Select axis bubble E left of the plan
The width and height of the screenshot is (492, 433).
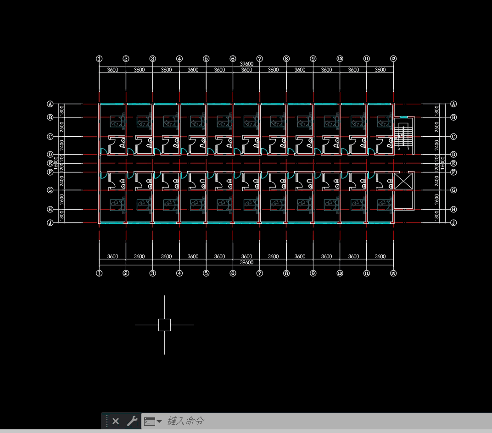tap(50, 163)
